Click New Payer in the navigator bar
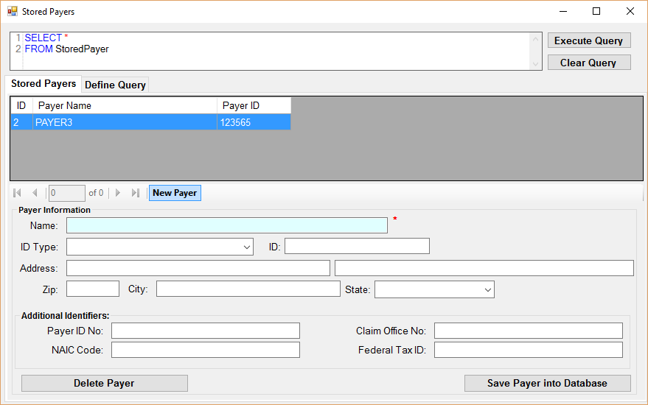 (175, 193)
